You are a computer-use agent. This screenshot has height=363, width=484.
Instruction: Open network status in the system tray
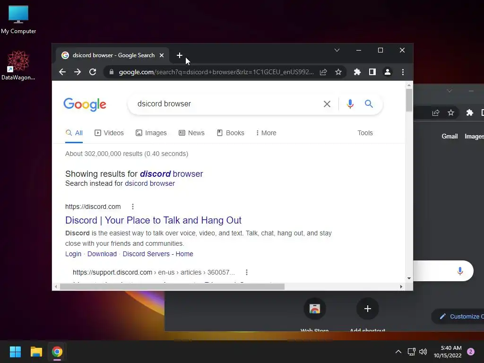(x=411, y=352)
